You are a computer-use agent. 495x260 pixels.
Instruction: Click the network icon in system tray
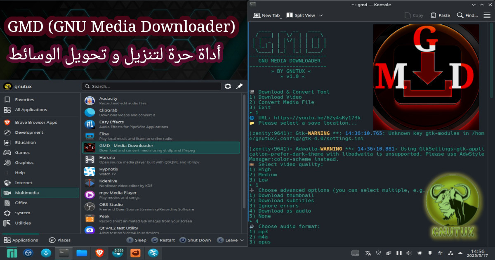[x=450, y=253]
